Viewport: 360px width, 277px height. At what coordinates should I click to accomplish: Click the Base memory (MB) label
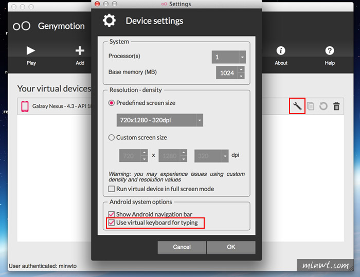(133, 72)
